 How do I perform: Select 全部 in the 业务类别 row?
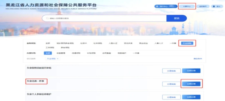[48, 43]
